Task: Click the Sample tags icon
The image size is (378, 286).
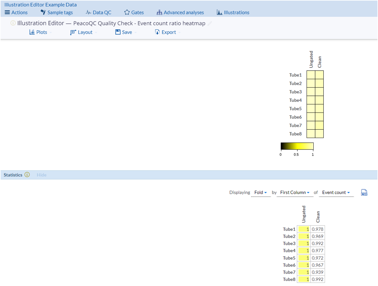Action: tap(43, 12)
